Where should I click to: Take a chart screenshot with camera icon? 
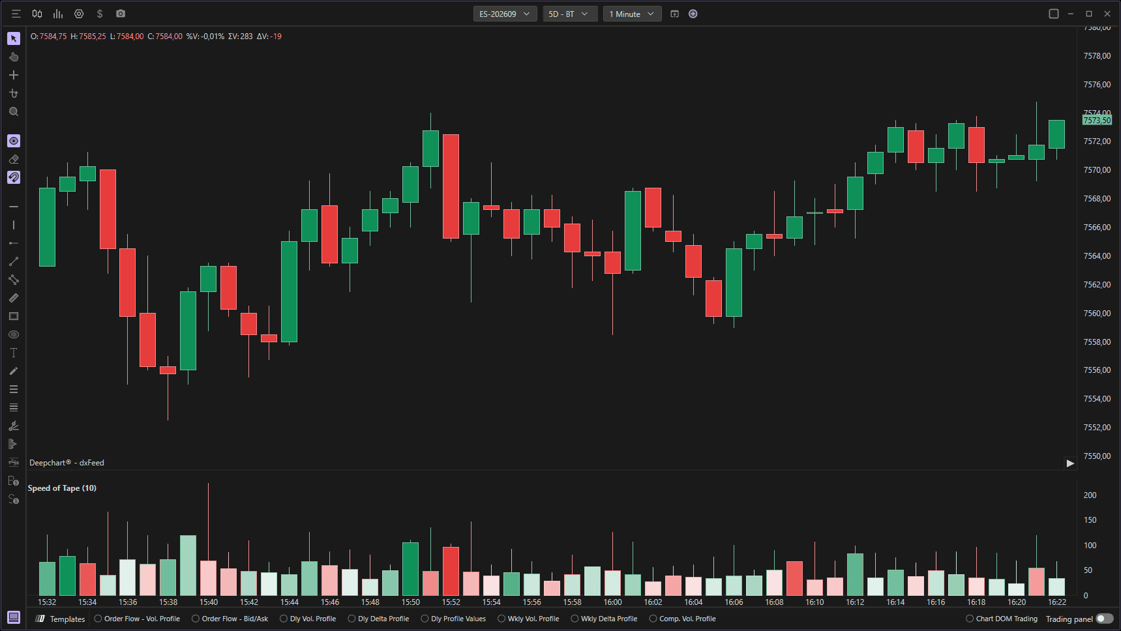tap(121, 14)
